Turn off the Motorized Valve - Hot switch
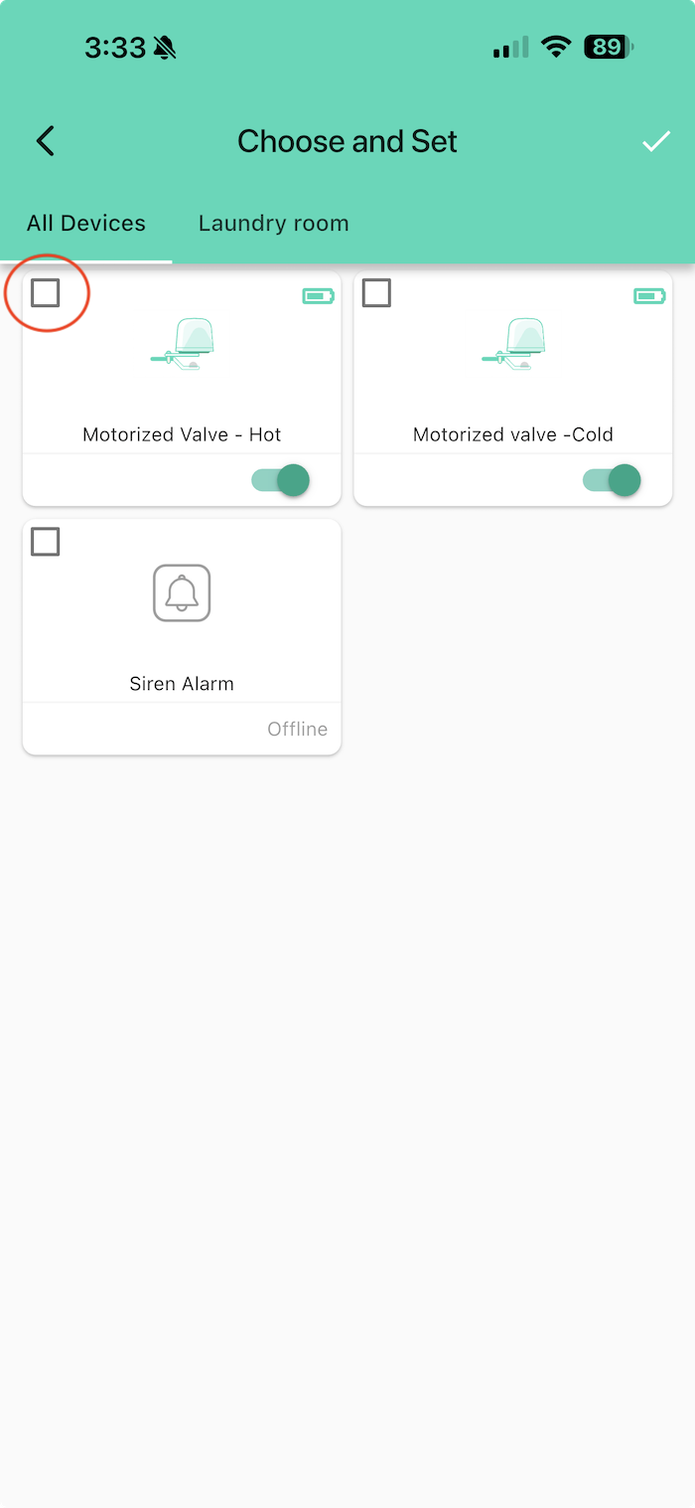 click(281, 481)
